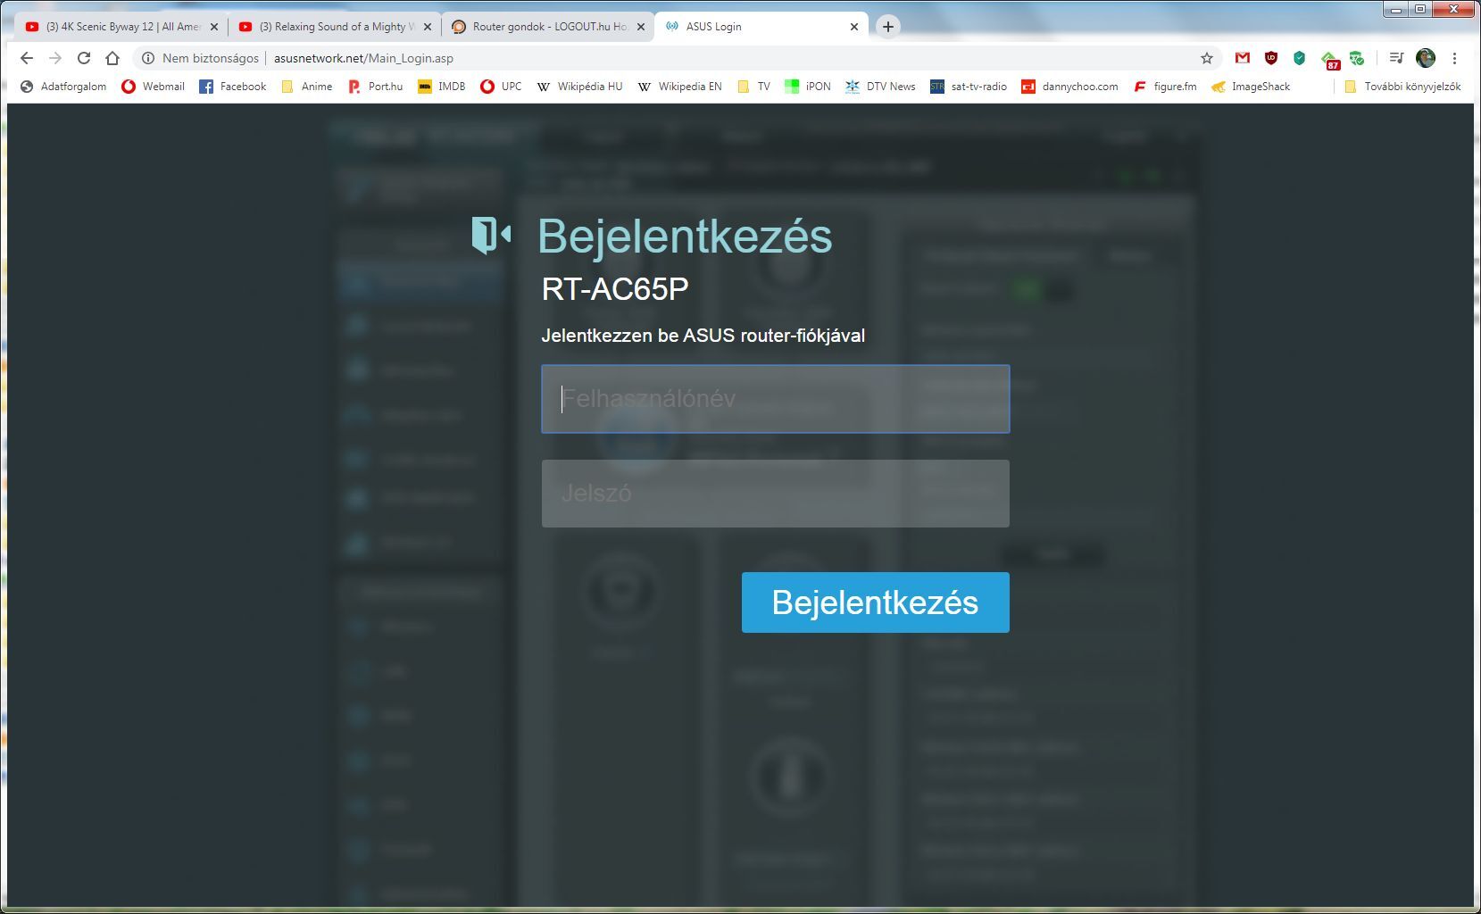The height and width of the screenshot is (914, 1481).
Task: Close the 4K Scenic Byway tab
Action: click(x=213, y=27)
